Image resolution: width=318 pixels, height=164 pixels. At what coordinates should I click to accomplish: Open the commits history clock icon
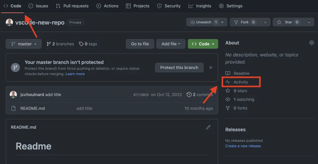click(x=189, y=95)
